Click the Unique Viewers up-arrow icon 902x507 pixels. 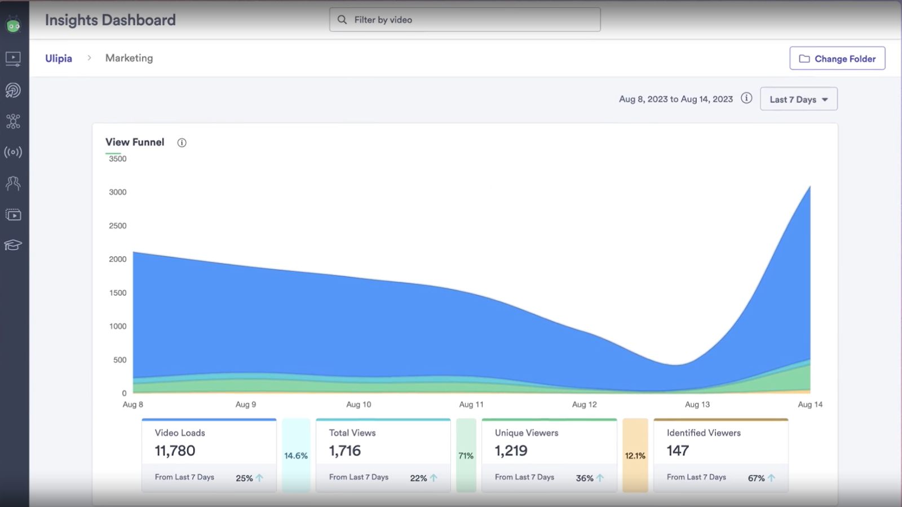tap(600, 478)
